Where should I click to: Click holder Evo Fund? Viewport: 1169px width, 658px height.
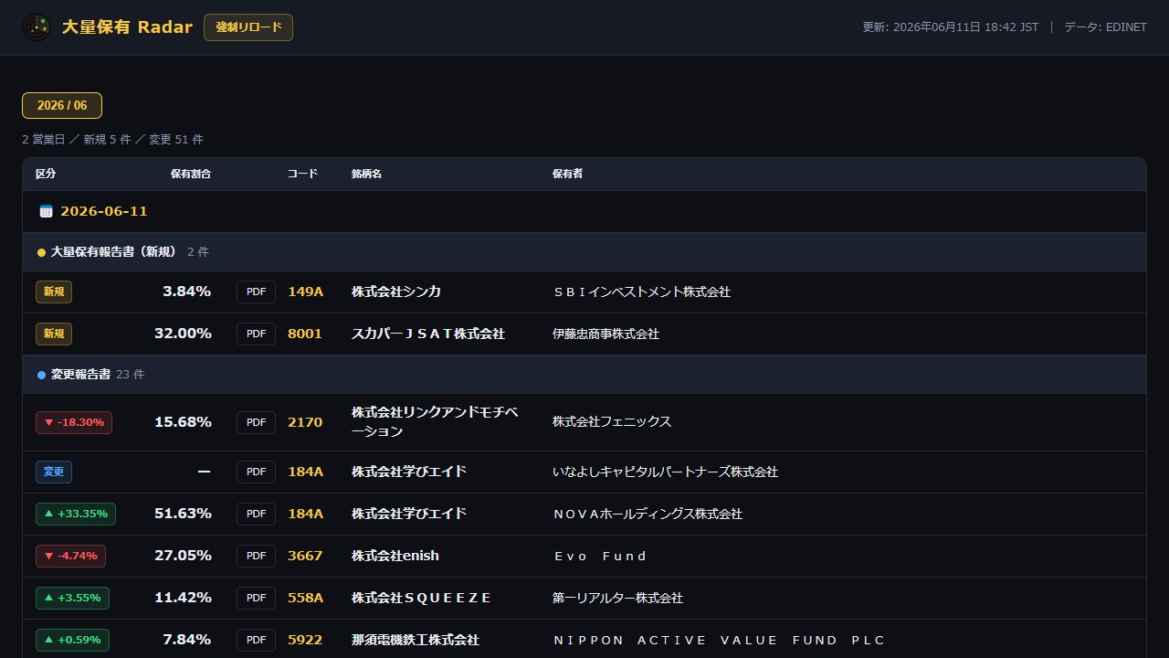pos(600,556)
